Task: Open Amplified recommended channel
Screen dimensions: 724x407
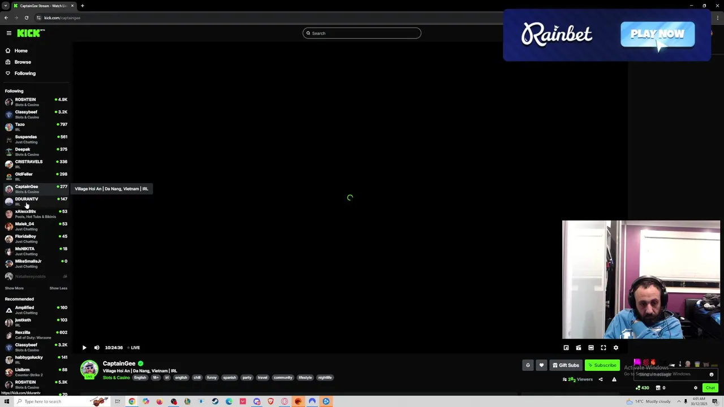Action: click(x=36, y=310)
